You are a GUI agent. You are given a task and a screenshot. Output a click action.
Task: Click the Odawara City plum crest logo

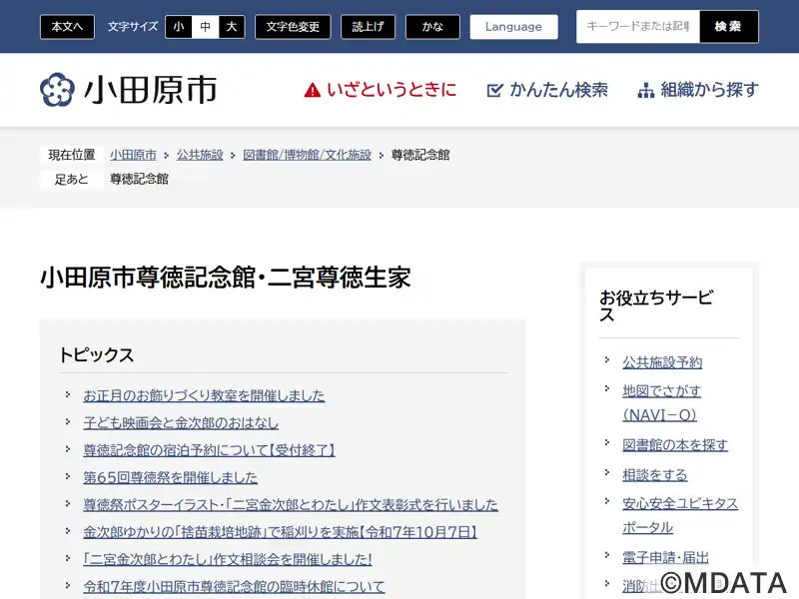tap(57, 90)
